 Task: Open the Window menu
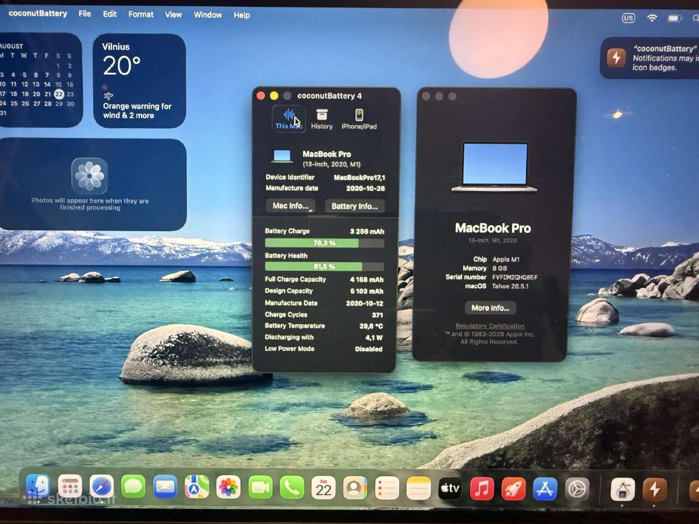(208, 15)
